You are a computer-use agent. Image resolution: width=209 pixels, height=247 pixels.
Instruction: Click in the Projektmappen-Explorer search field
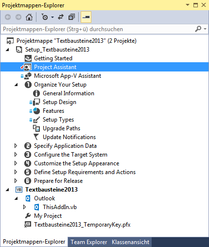point(97,29)
